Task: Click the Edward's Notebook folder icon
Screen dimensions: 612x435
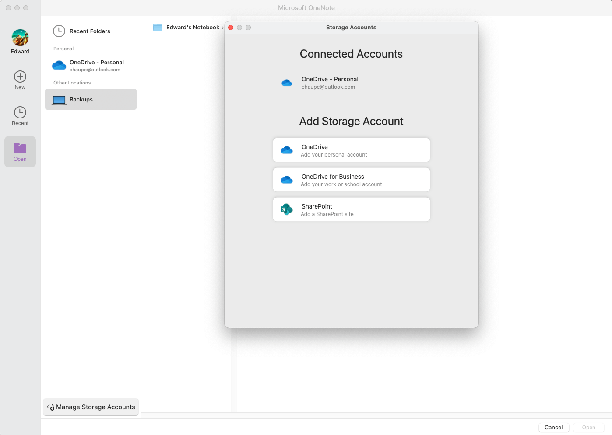Action: 158,28
